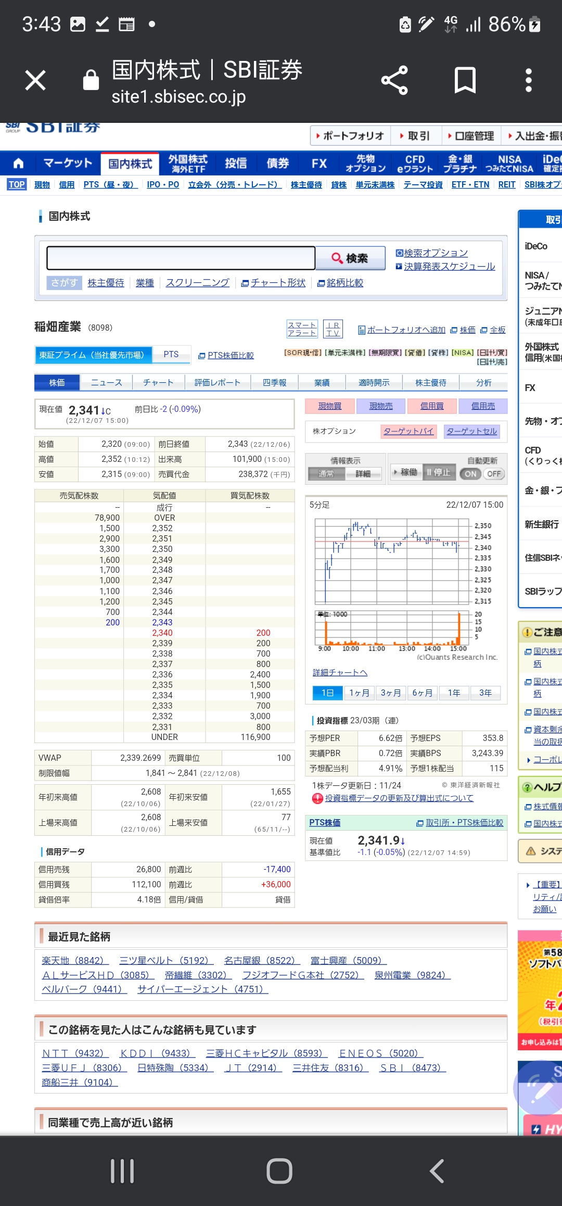Image resolution: width=562 pixels, height=1206 pixels.
Task: Open 口座管理 top menu item
Action: pyautogui.click(x=472, y=136)
